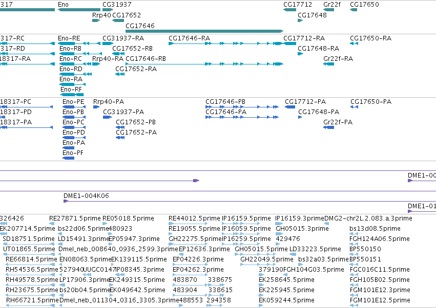
Task: Click the CG31937 gene label
Action: [x=117, y=5]
